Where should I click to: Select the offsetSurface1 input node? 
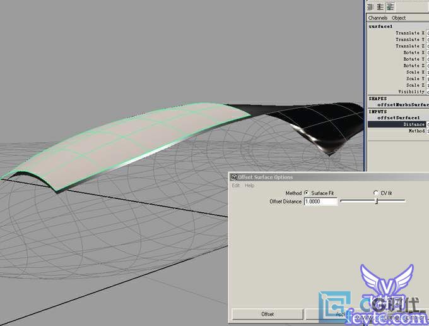(398, 118)
